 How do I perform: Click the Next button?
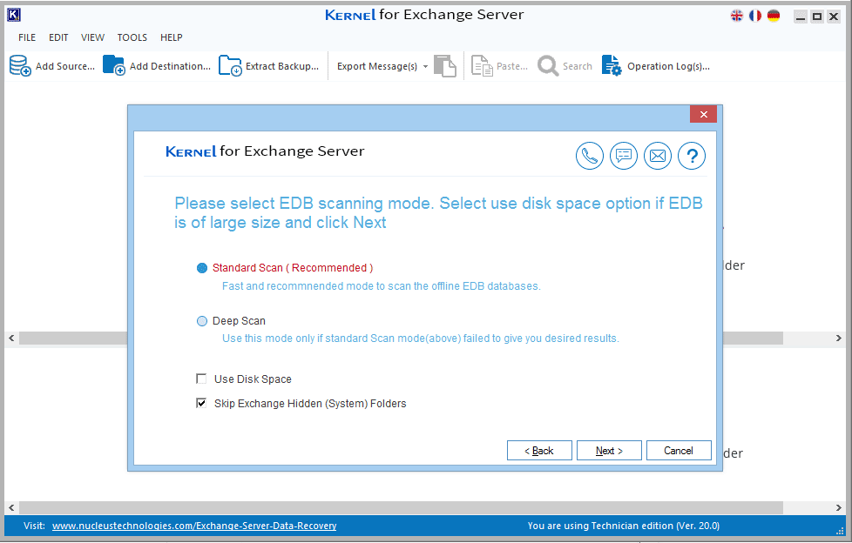tap(609, 450)
